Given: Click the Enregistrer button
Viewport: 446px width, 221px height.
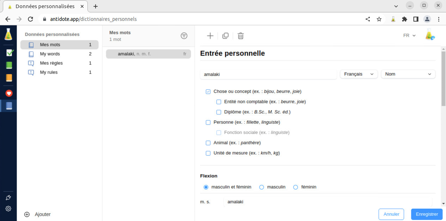Looking at the screenshot, I should 427,214.
